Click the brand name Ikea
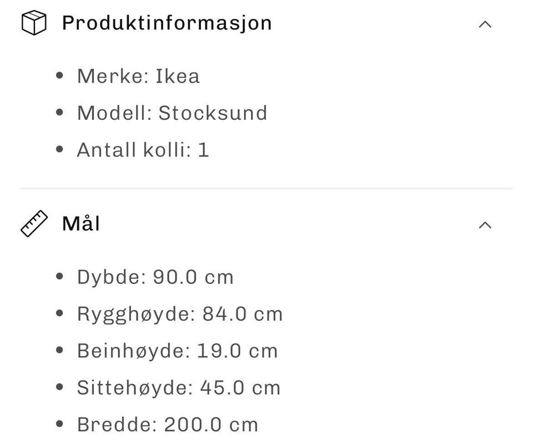The height and width of the screenshot is (445, 533). tap(178, 76)
